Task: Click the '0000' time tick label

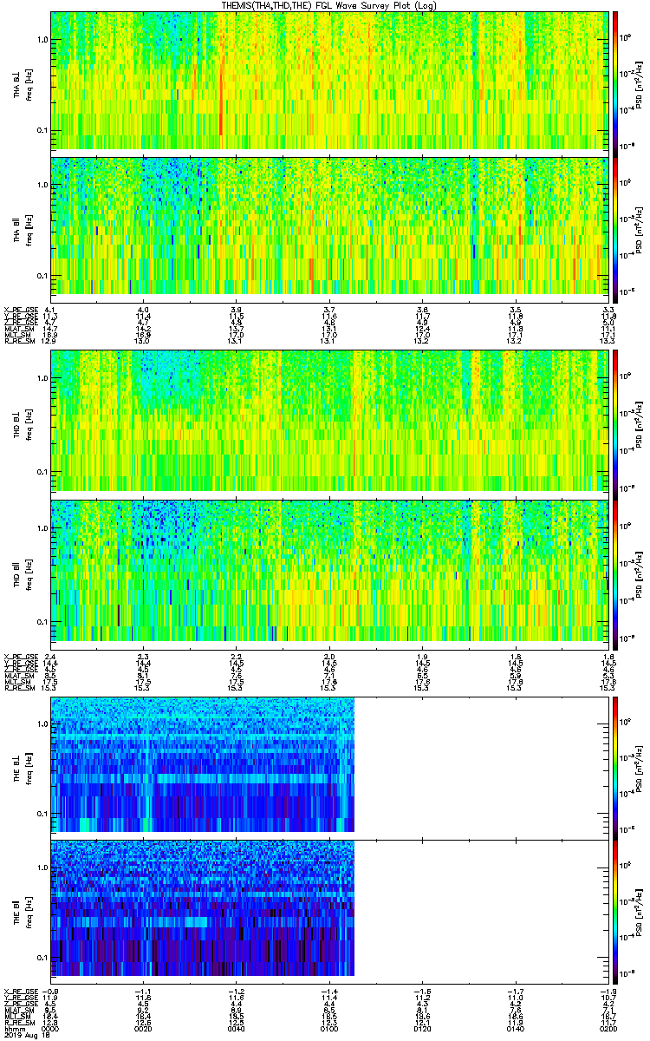Action: click(x=51, y=1029)
